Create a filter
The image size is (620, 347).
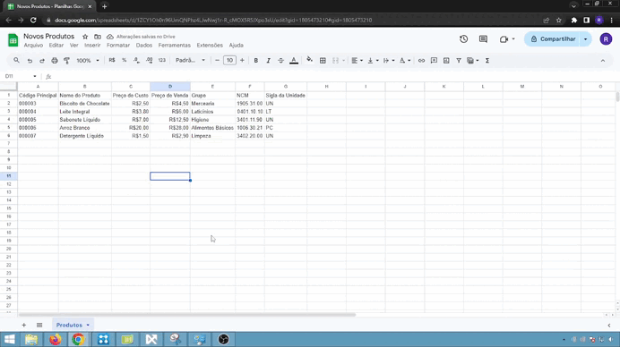coord(459,61)
